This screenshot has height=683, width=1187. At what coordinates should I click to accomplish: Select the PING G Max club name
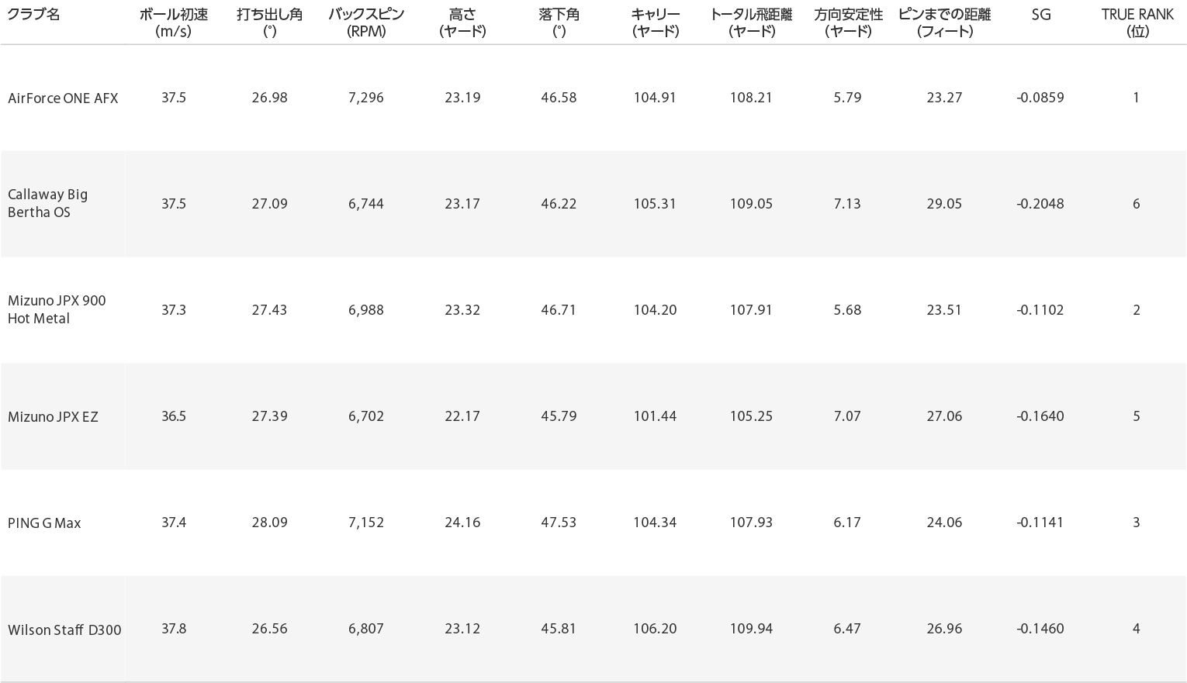point(44,523)
